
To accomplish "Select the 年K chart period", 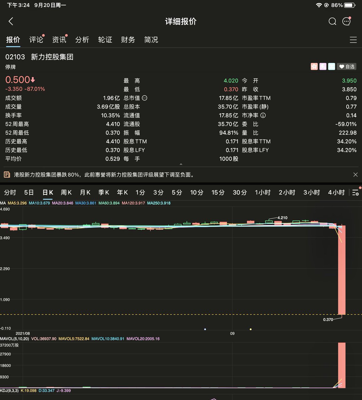I will tap(122, 192).
